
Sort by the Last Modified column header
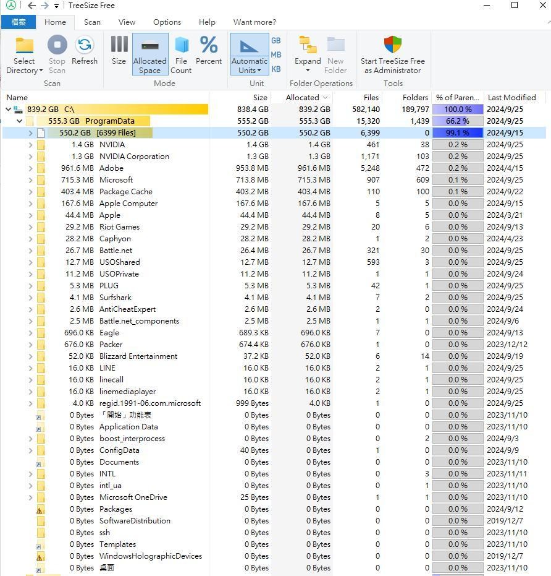tap(511, 97)
